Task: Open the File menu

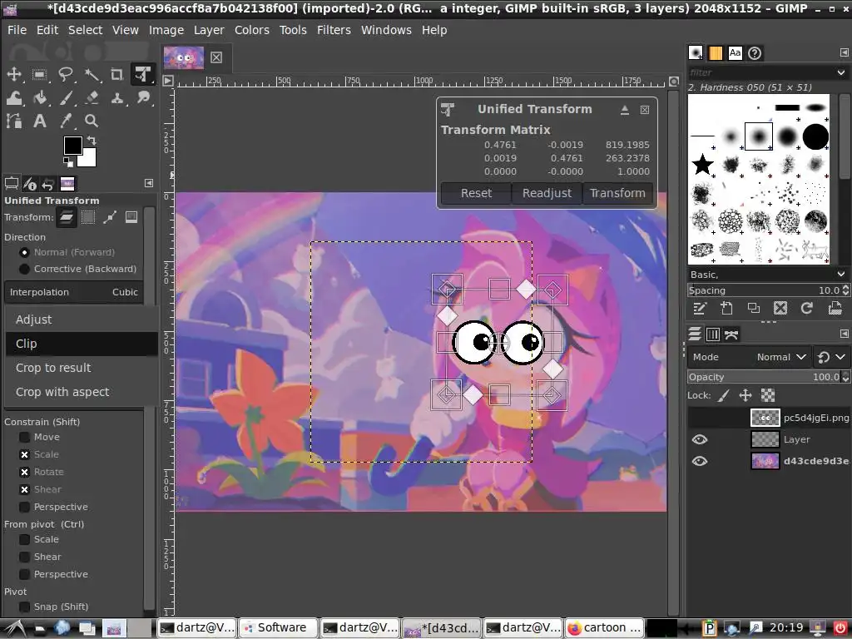Action: (x=17, y=30)
